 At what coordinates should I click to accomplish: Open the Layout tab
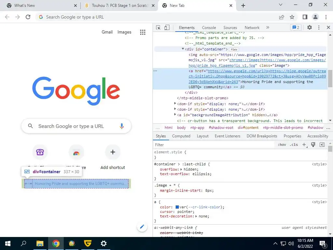(x=202, y=136)
